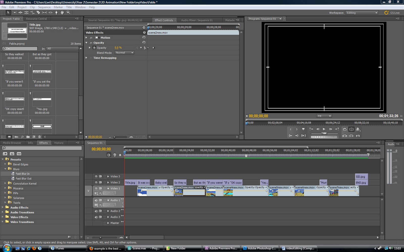Screen dimensions: 404x252
Task: Select the END thumbnail in Project bin
Action: pyautogui.click(x=42, y=126)
